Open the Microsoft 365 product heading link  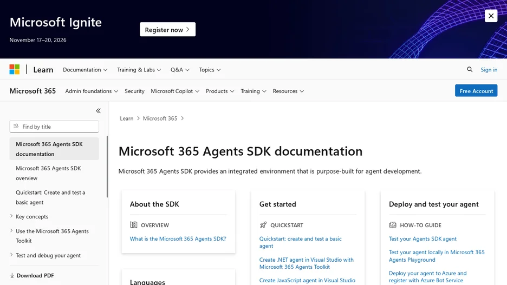[x=32, y=91]
